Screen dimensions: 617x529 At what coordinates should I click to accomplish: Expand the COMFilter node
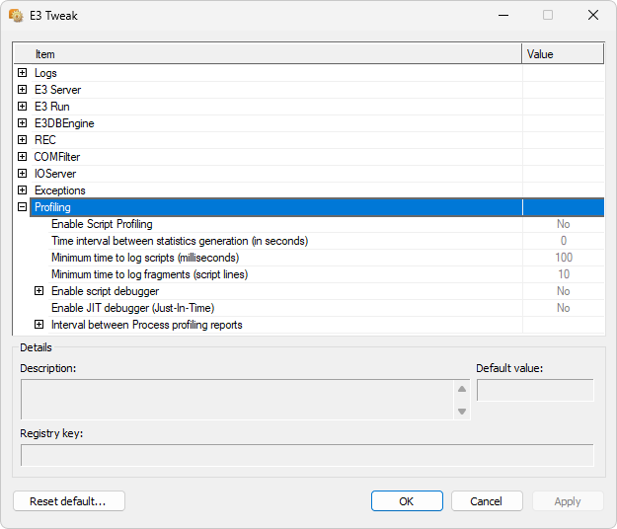23,157
